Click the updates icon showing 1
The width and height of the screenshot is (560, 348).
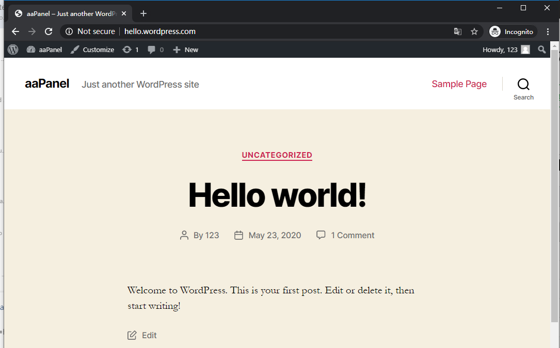tap(130, 49)
